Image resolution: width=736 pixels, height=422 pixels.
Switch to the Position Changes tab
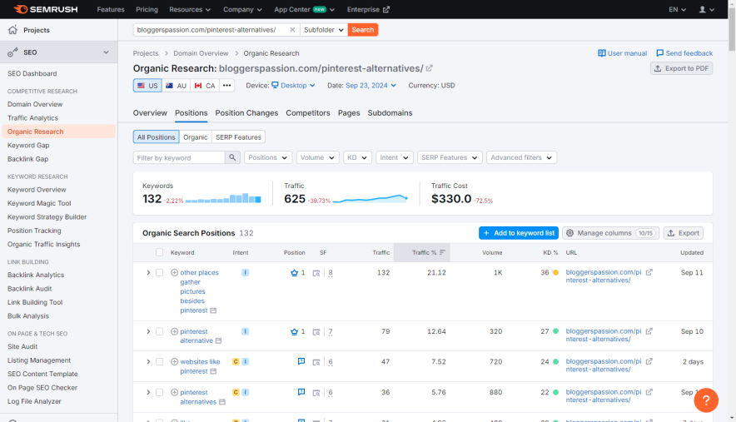point(246,113)
